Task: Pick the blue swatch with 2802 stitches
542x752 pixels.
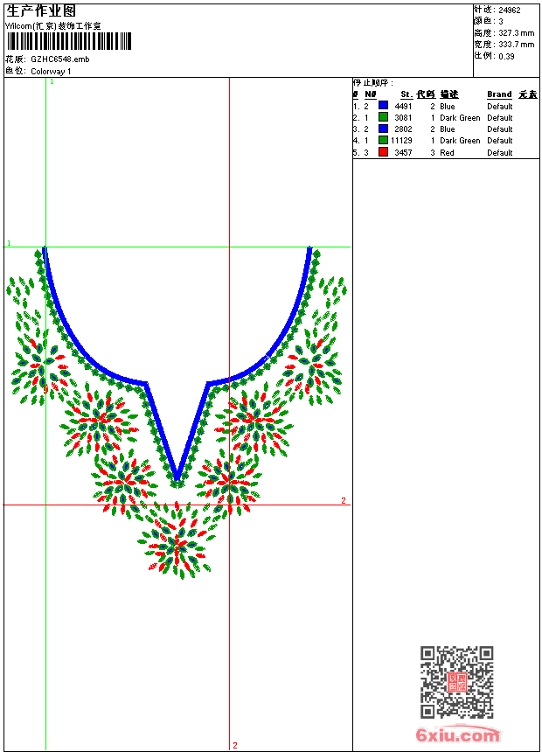Action: click(383, 129)
